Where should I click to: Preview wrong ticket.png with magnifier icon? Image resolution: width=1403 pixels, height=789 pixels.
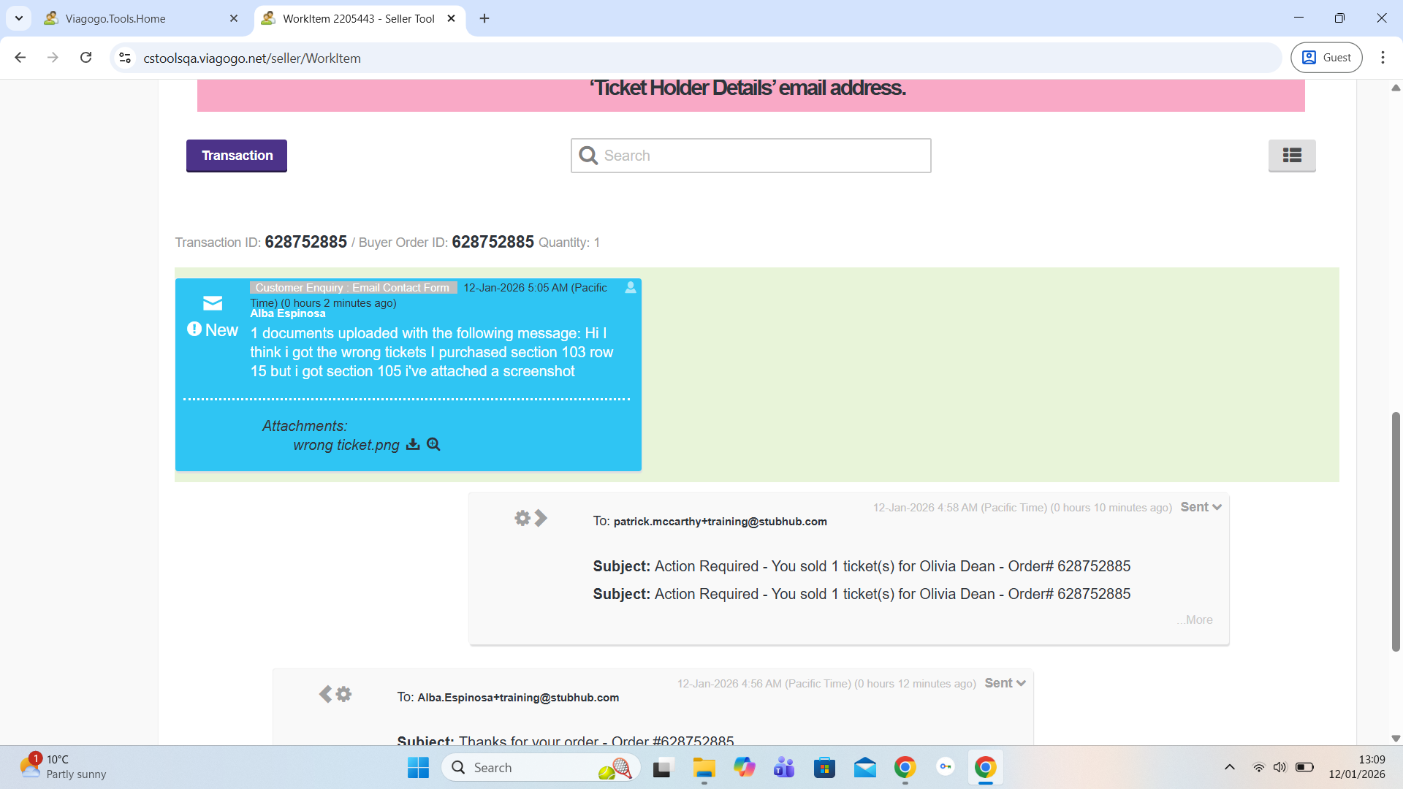pos(433,444)
